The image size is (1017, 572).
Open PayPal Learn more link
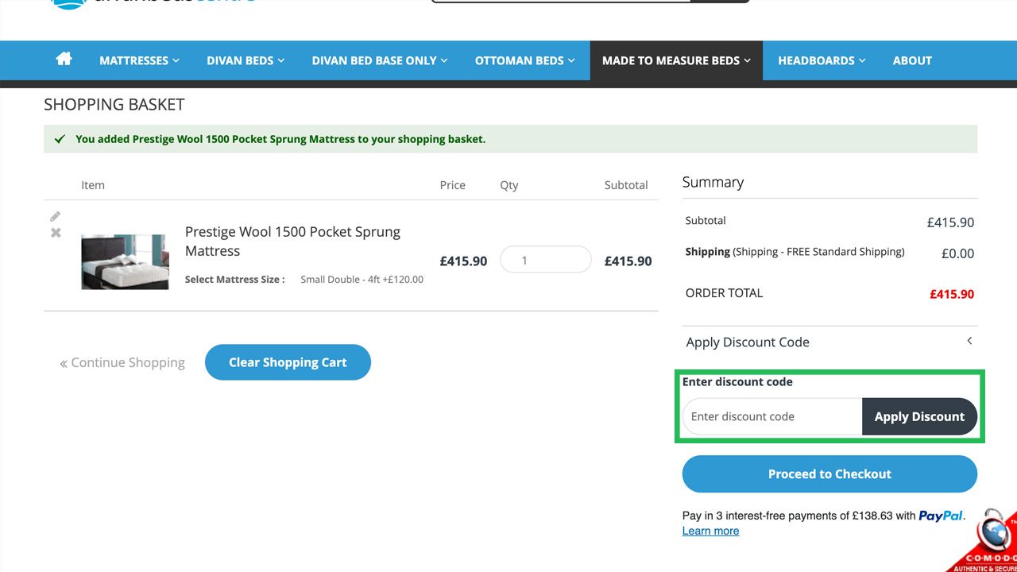coord(710,531)
